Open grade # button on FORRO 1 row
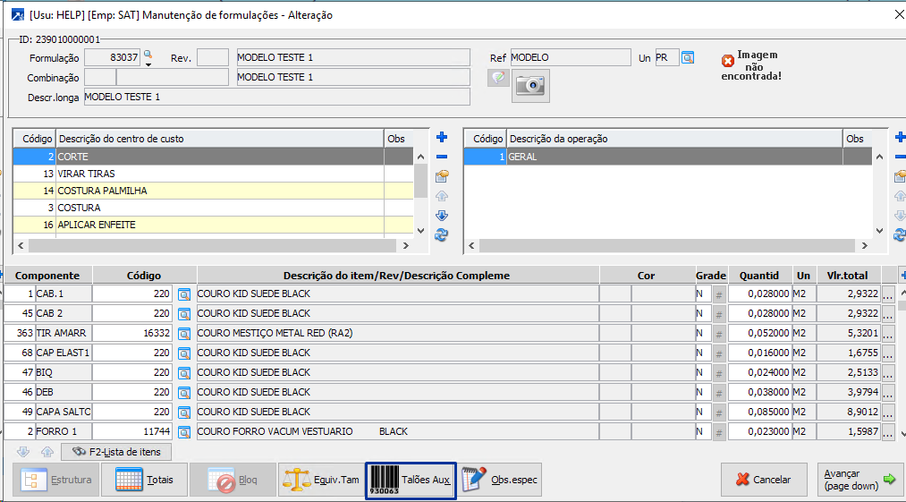 719,432
